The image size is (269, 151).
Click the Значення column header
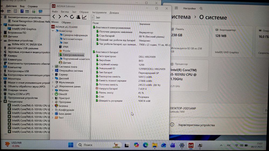pos(144,24)
